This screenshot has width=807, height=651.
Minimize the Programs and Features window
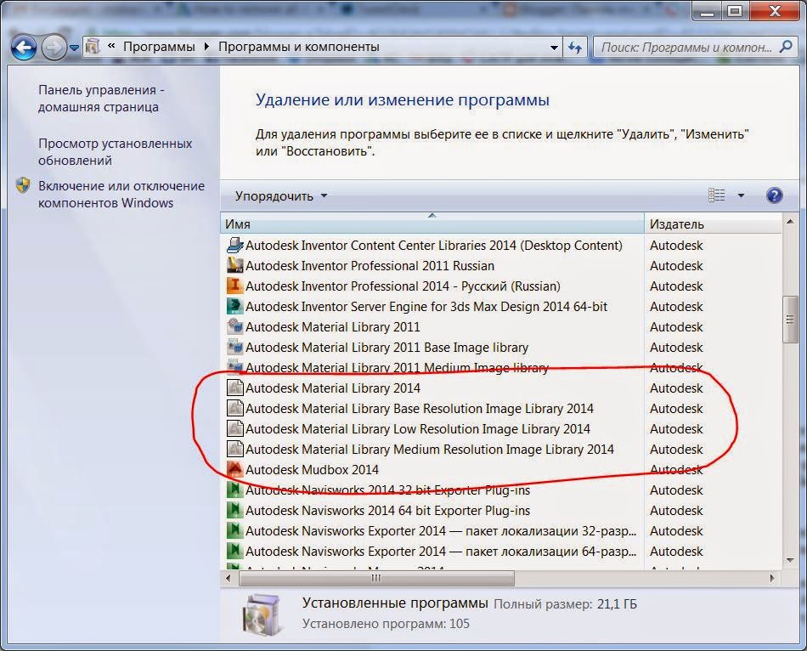pyautogui.click(x=707, y=11)
